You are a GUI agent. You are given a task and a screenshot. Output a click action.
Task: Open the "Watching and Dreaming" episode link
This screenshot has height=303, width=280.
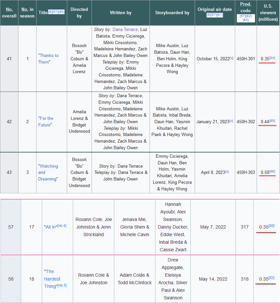48,172
